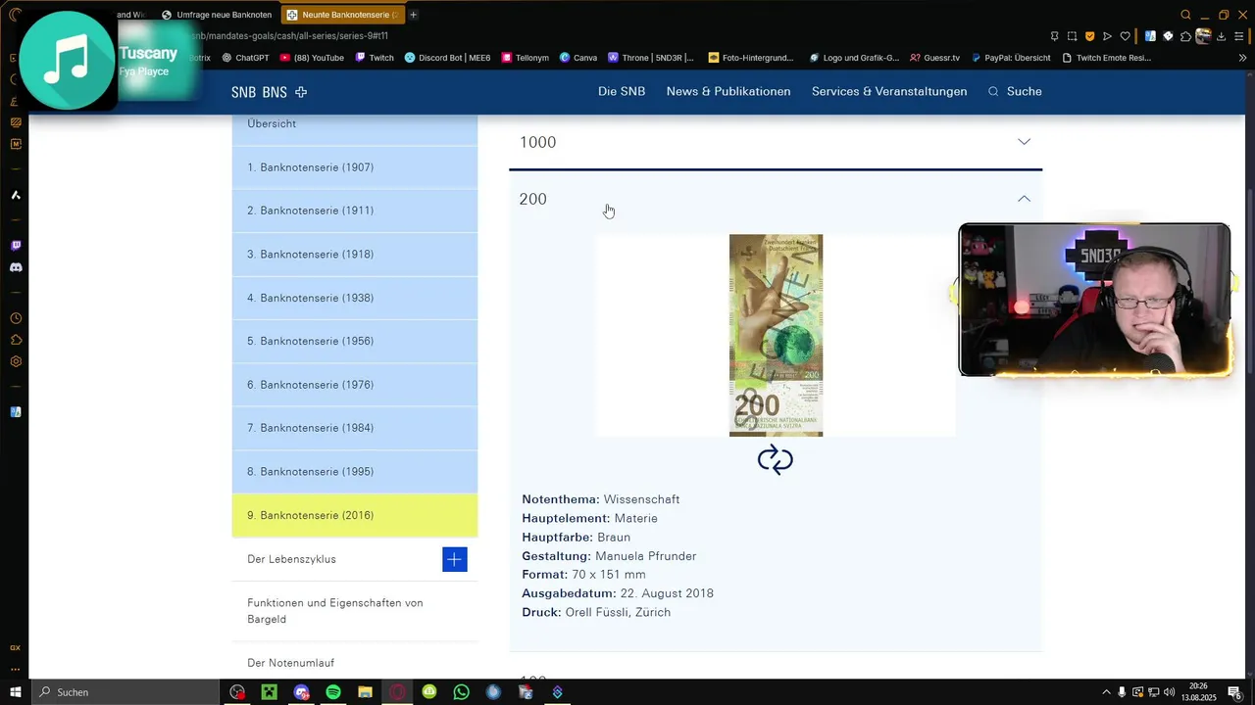
Task: Switch to Umfrage neue Banknoten tab
Action: pyautogui.click(x=217, y=15)
